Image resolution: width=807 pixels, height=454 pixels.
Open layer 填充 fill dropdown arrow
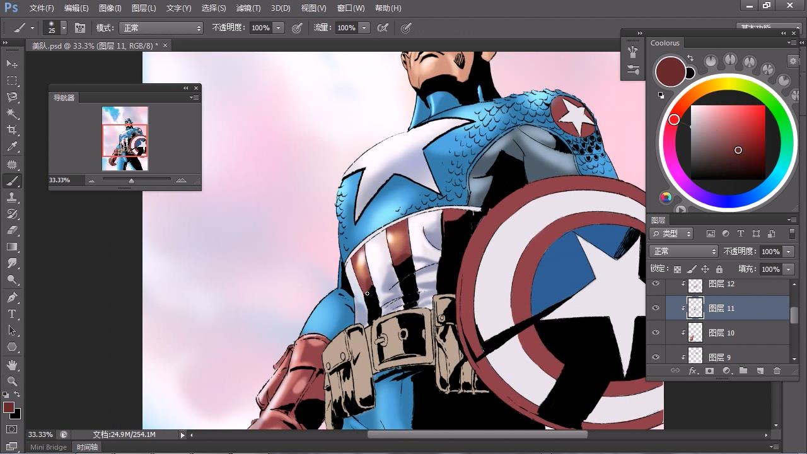click(788, 269)
